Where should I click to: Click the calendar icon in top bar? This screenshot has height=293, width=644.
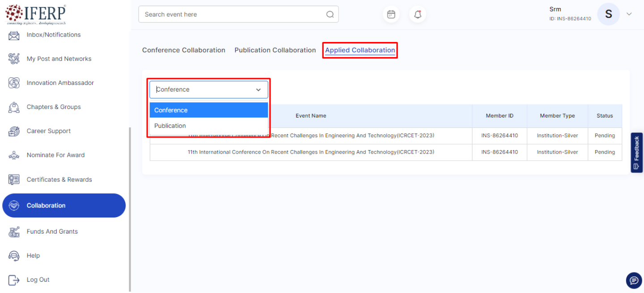pyautogui.click(x=391, y=14)
